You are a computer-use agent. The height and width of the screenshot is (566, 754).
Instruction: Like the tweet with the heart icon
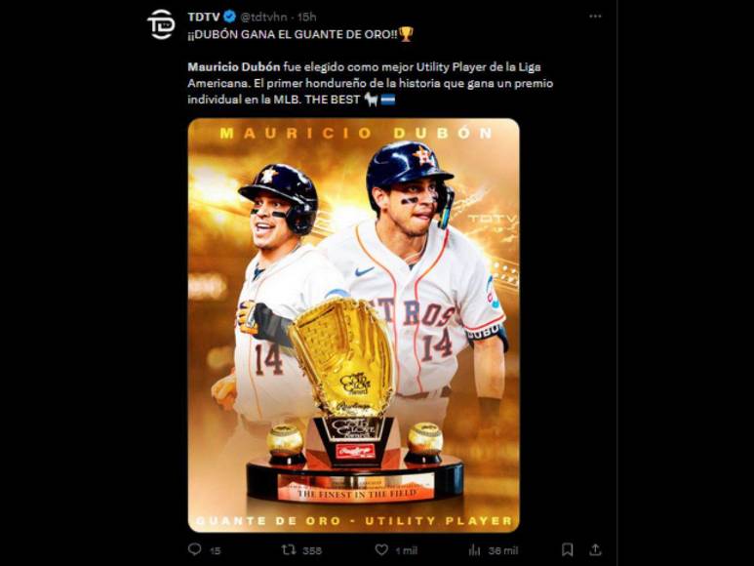tap(381, 549)
